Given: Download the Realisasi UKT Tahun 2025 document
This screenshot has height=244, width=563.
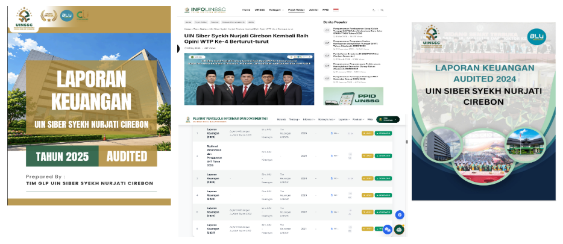Looking at the screenshot, I should (x=383, y=155).
